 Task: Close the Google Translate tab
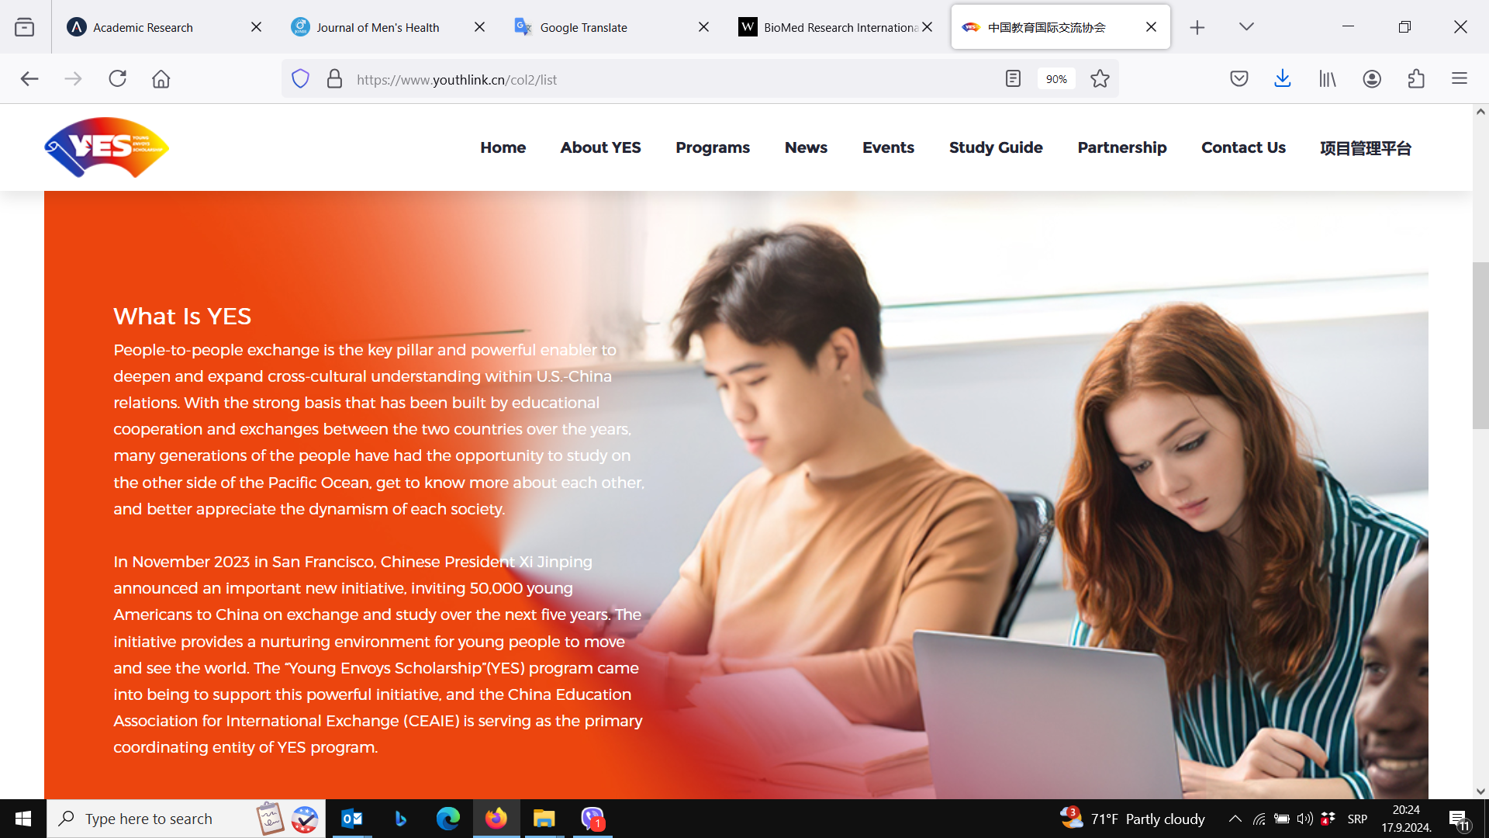coord(703,27)
